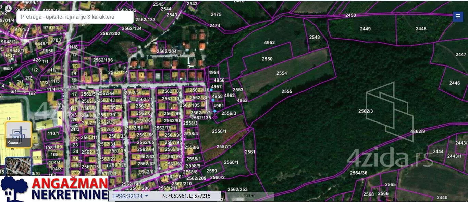Image resolution: width=468 pixels, height=202 pixels.
Task: Select parcel label 2447
Action: (461, 54)
